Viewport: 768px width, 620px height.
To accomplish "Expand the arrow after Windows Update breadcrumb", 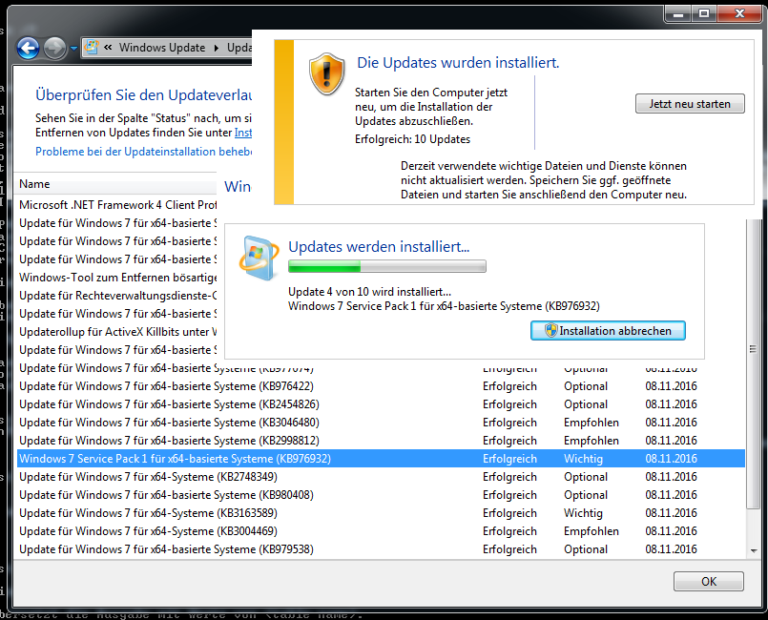I will [216, 48].
